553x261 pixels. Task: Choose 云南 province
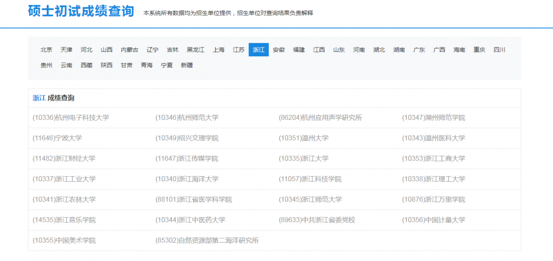[66, 65]
